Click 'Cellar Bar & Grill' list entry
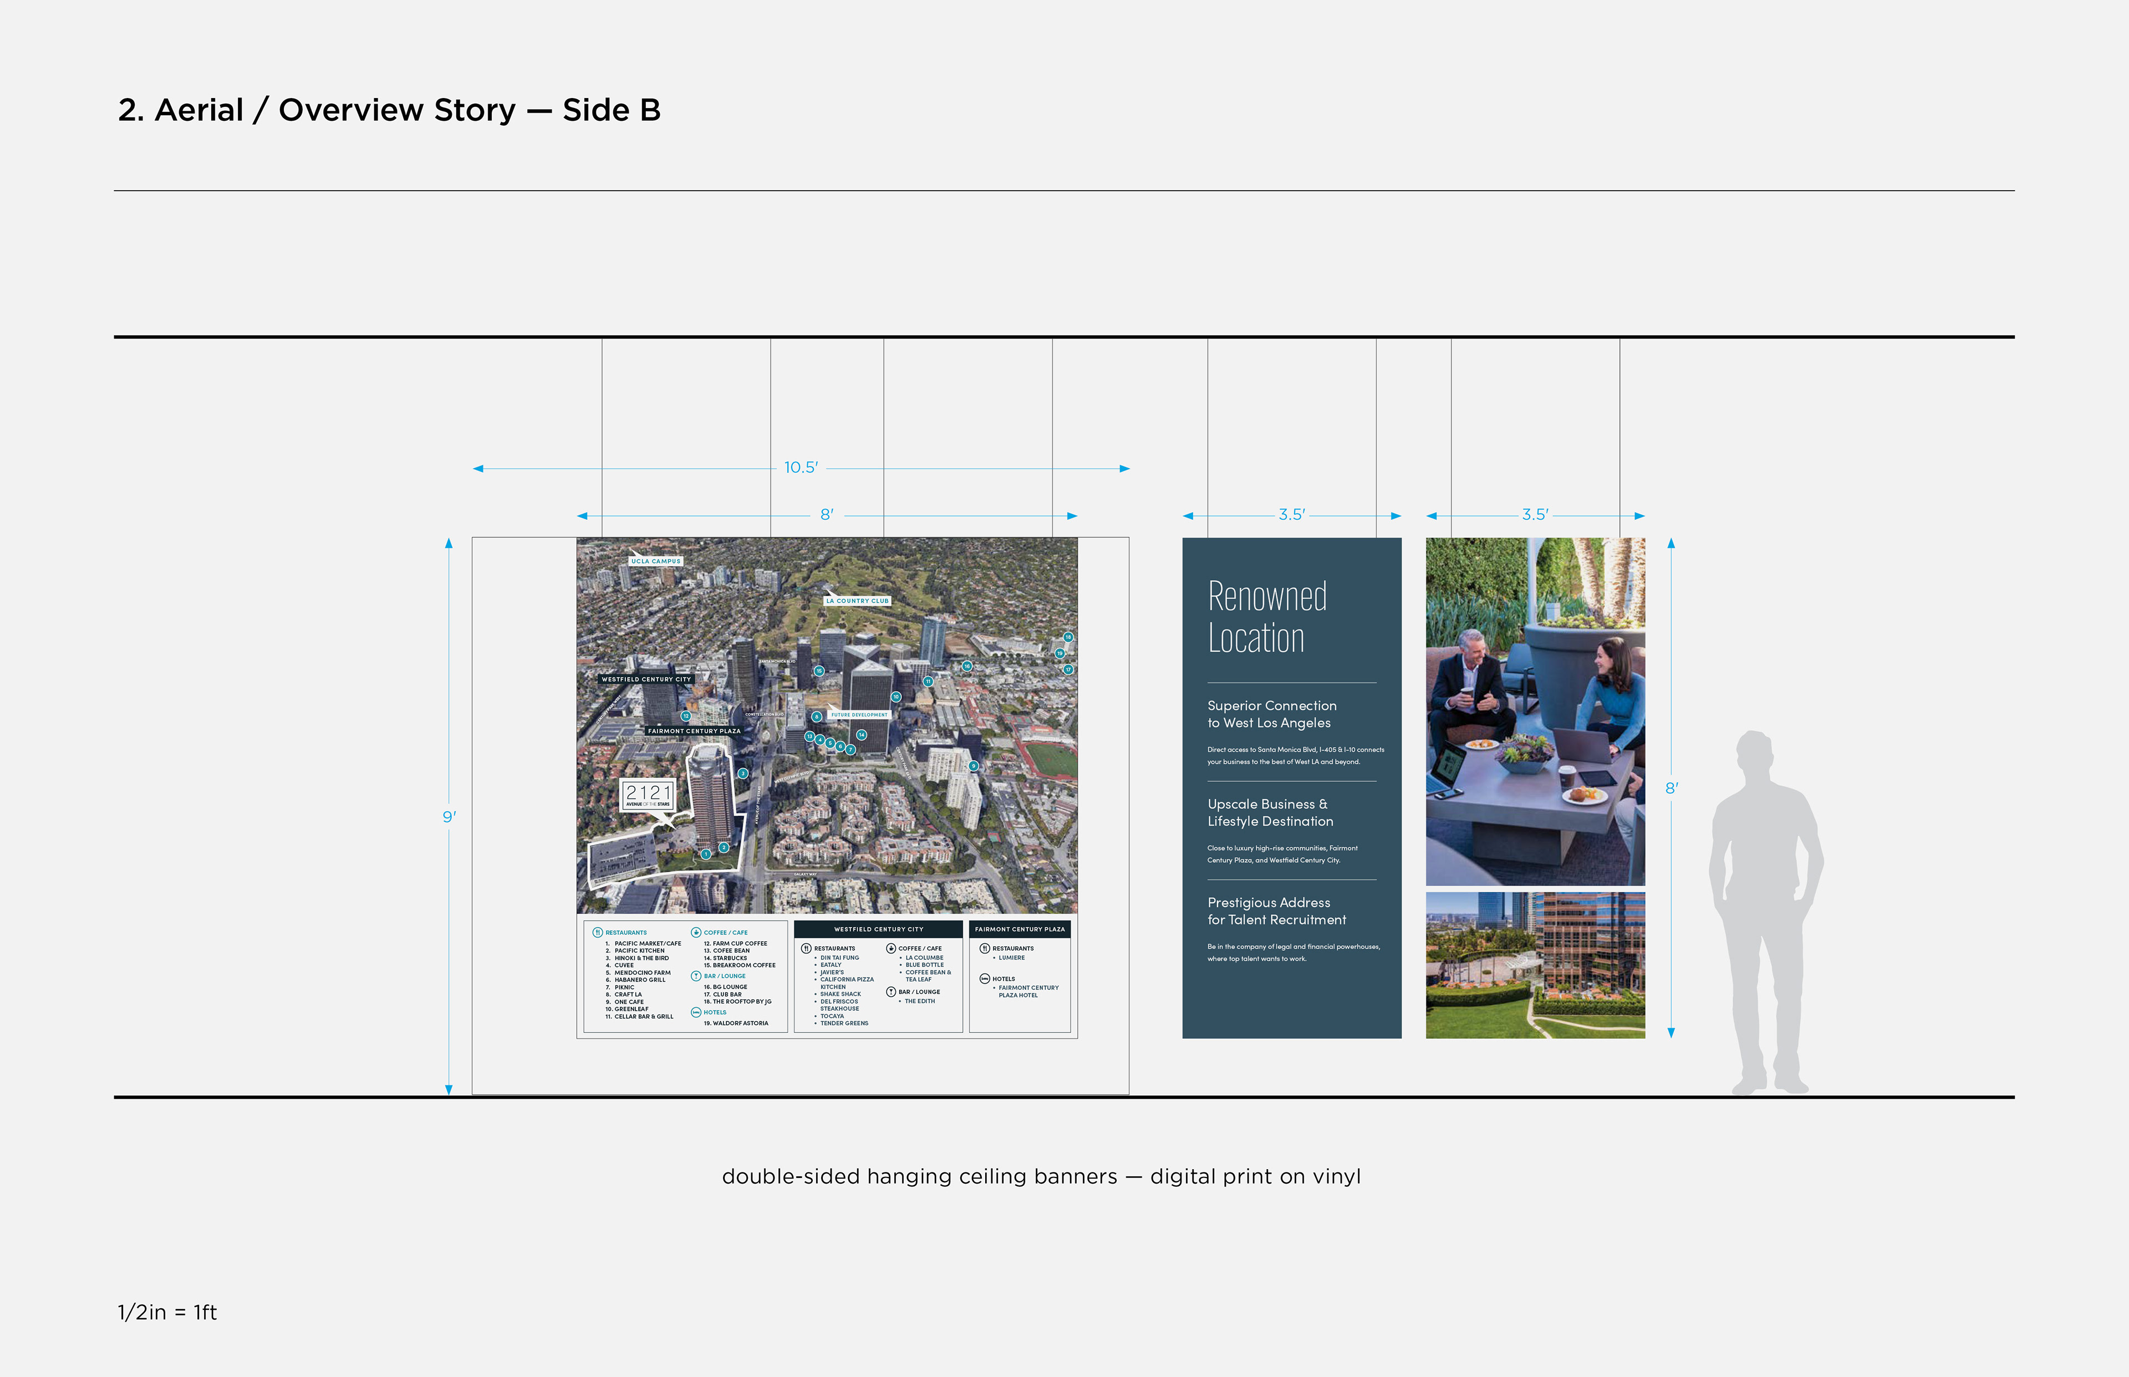The image size is (2129, 1377). tap(644, 1017)
